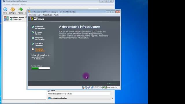This screenshot has width=185, height=104.
Task: Open Máquina menu in the VM window
Action: click(x=32, y=15)
